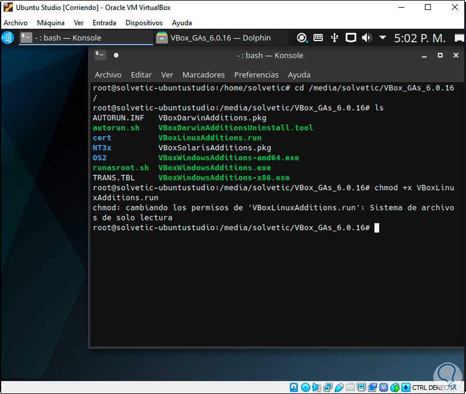Open the Ubuntu Studio application launcher
The image size is (466, 394).
(x=8, y=38)
